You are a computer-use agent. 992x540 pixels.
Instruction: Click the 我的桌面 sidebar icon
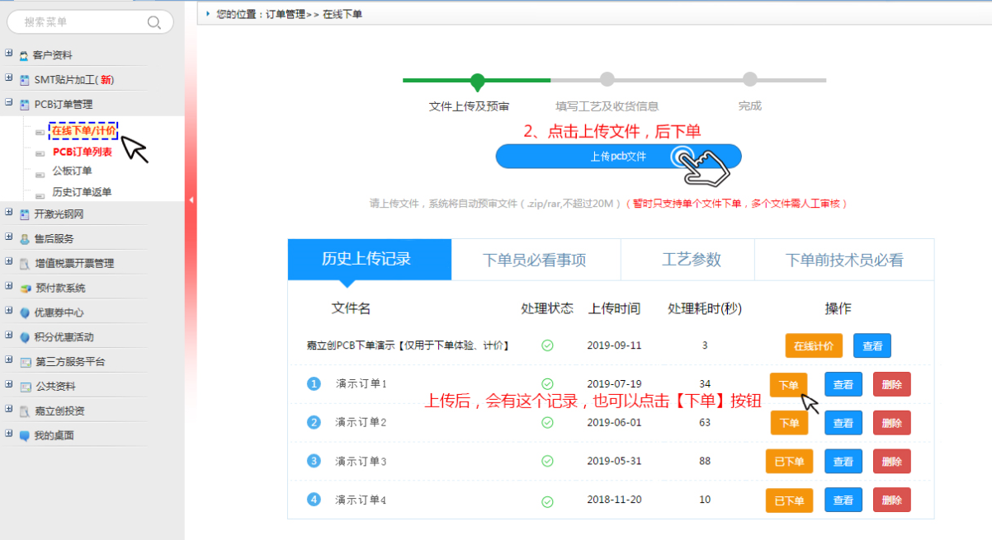coord(24,435)
